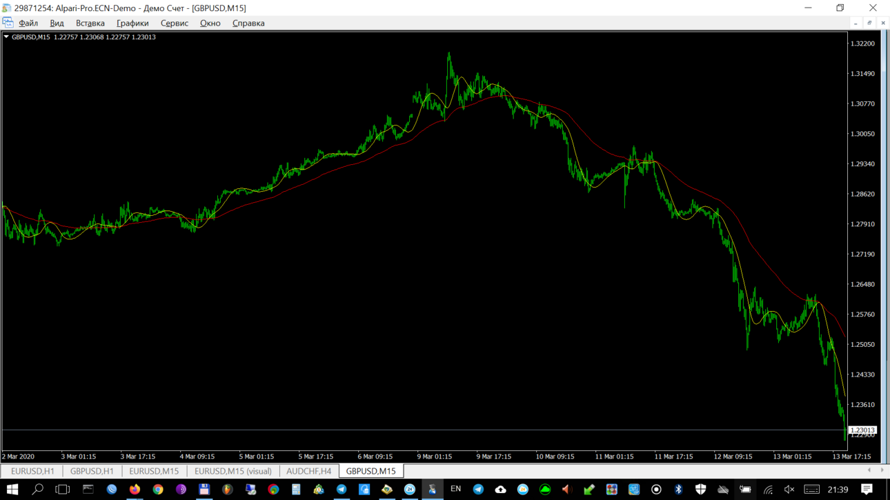Open the Вставка menu
This screenshot has width=890, height=500.
pos(90,23)
